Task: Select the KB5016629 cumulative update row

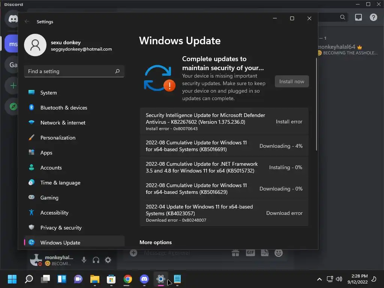Action: pos(224,189)
